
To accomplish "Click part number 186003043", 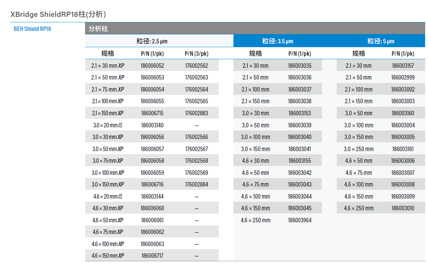I will (x=300, y=184).
